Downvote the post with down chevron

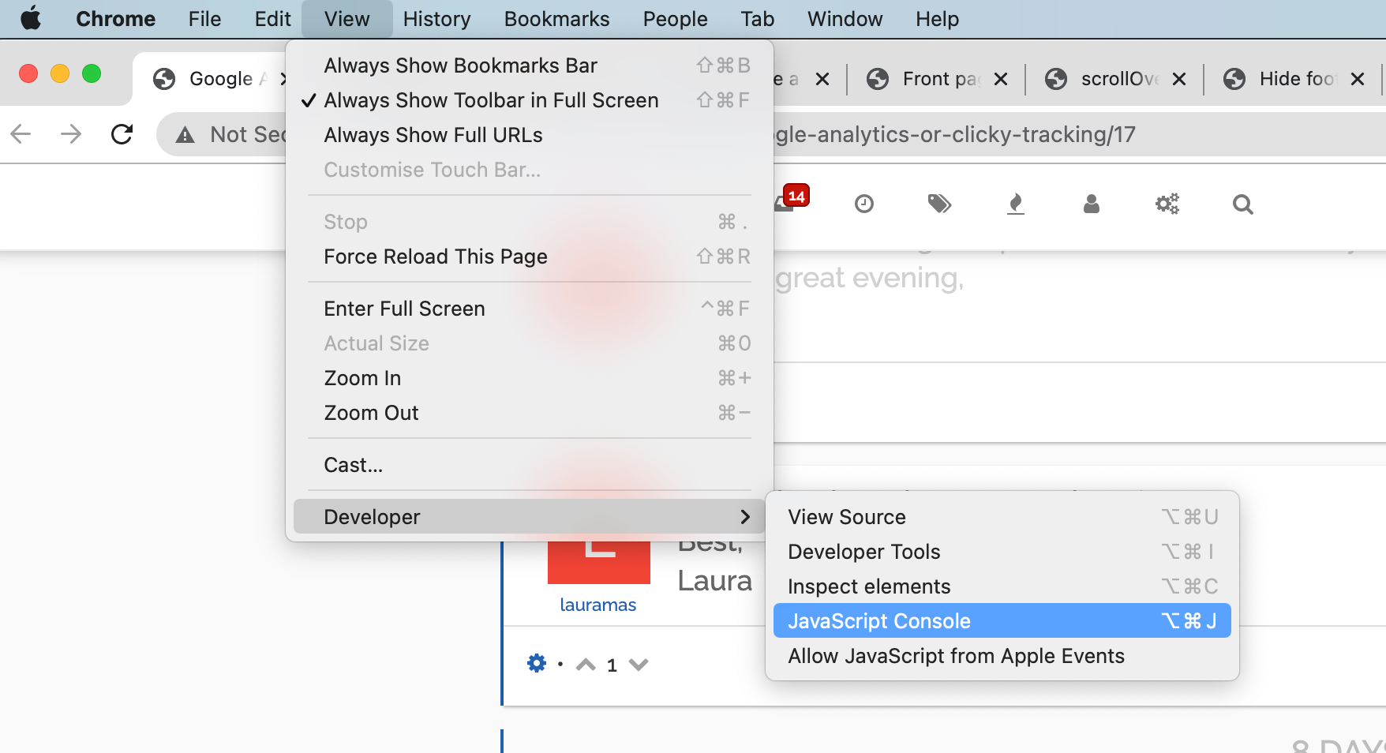639,665
